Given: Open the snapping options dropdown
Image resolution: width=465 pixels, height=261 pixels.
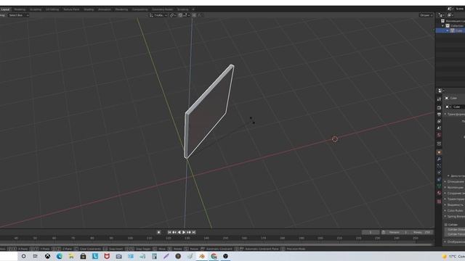Looking at the screenshot, I should (x=187, y=15).
